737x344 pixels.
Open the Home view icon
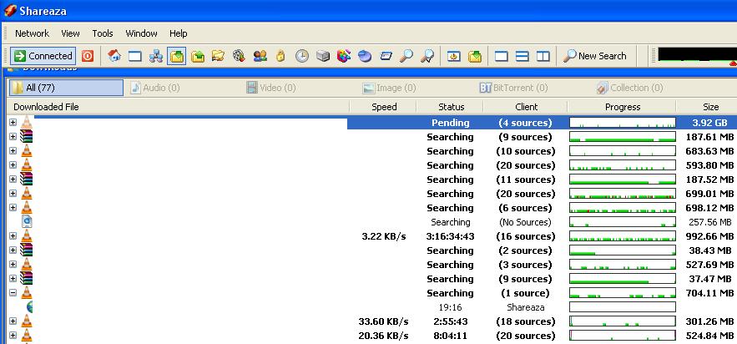tap(114, 56)
